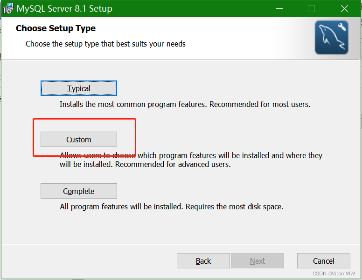Click the greyed-out Next button
The image size is (362, 280).
(258, 260)
